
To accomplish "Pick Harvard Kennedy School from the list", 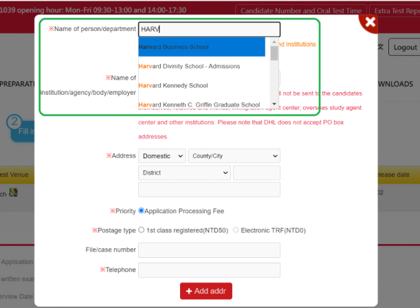I will [201, 85].
